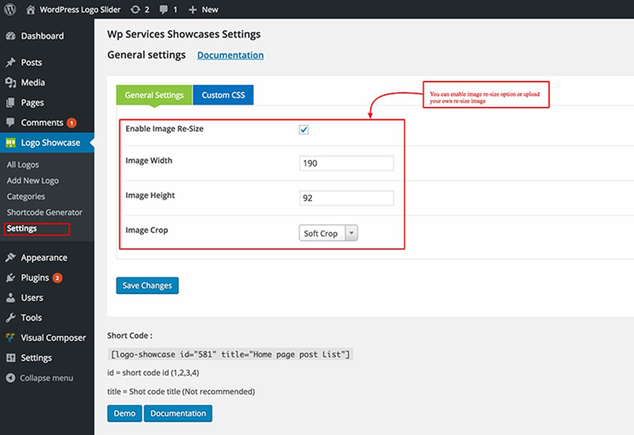Click the bottom Documentation button
This screenshot has height=435, width=634.
pyautogui.click(x=178, y=413)
